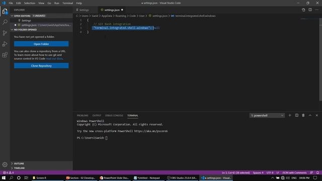Open Windows taskbar search
This screenshot has width=322, height=181.
[x=11, y=177]
